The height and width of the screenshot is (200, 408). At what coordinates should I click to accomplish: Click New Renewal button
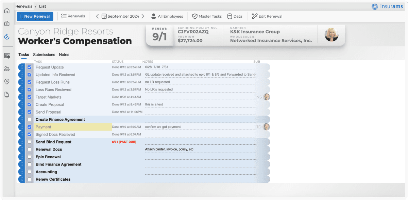(35, 16)
